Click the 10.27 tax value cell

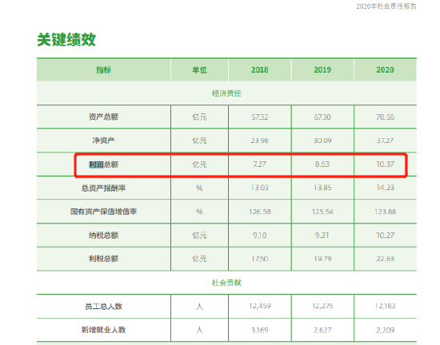coord(386,236)
